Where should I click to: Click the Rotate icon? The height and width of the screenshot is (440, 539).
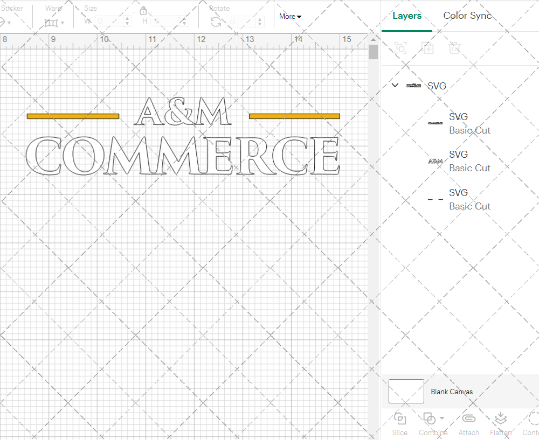click(216, 22)
